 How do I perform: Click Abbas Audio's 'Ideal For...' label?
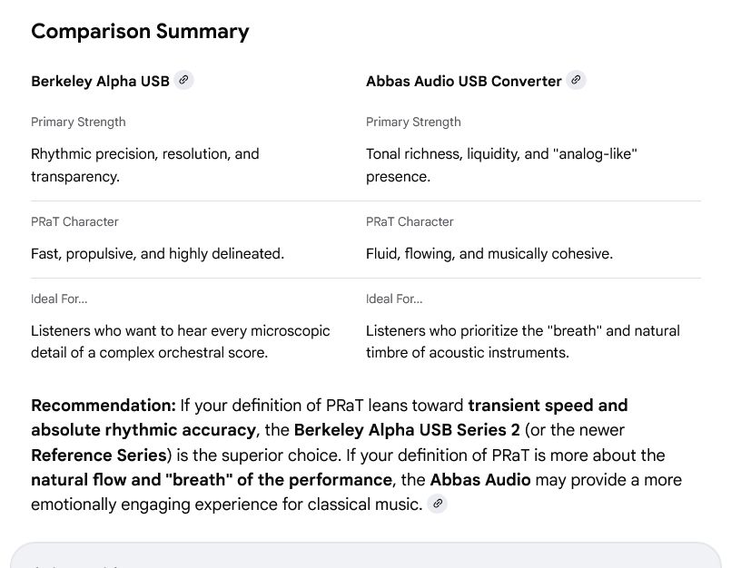pyautogui.click(x=394, y=299)
